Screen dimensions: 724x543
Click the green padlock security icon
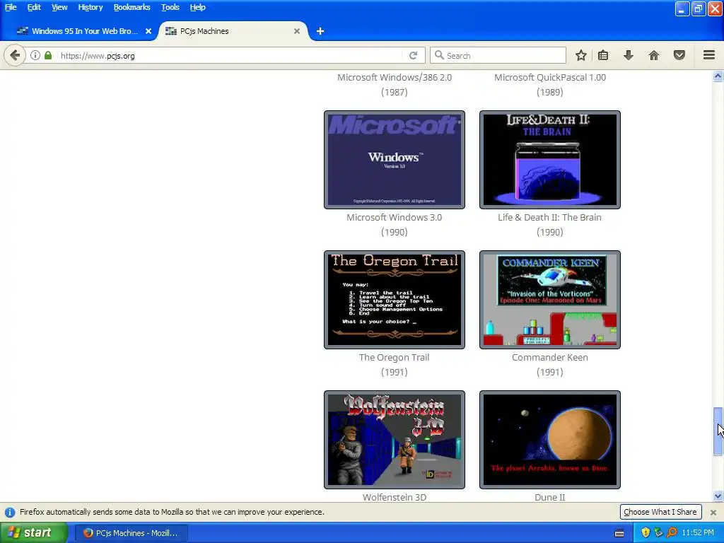pos(48,55)
